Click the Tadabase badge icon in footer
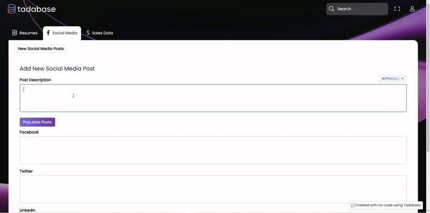This screenshot has width=430, height=213. click(353, 205)
